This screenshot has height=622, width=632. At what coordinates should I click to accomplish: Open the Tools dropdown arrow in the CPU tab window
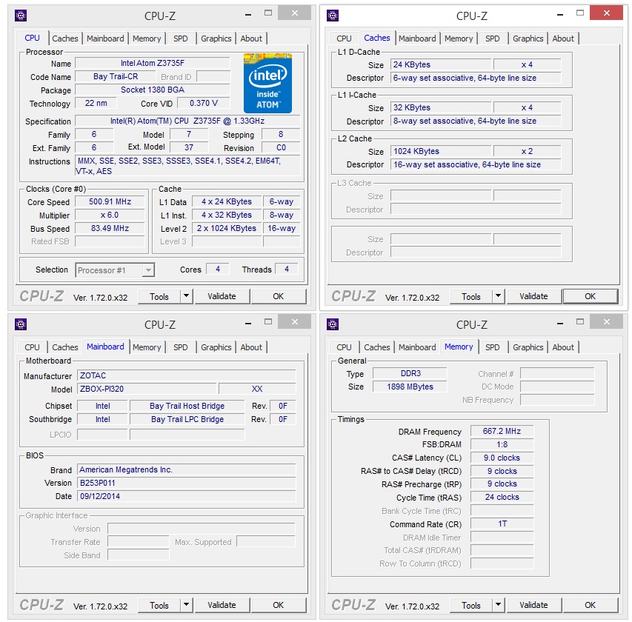click(x=186, y=296)
